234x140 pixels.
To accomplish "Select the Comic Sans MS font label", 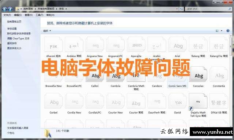I will 177,86.
